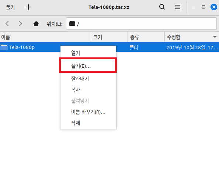The width and height of the screenshot is (219, 191).
Task: Toggle sort direction arrow in 수정함 column
Action: (215, 37)
